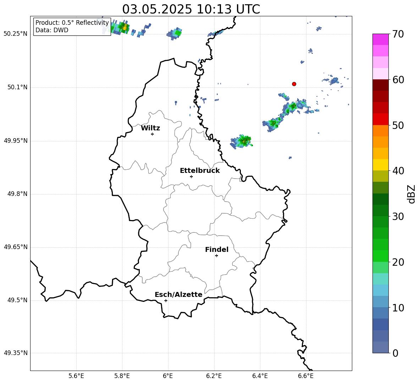Image resolution: width=420 pixels, height=383 pixels.
Task: Click the yellow swatch at 40 dBZ
Action: click(x=381, y=165)
